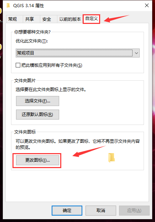The width and height of the screenshot is (155, 222).
Task: Expand the 优化此文件夹 dropdown arrow
Action: pos(136,53)
